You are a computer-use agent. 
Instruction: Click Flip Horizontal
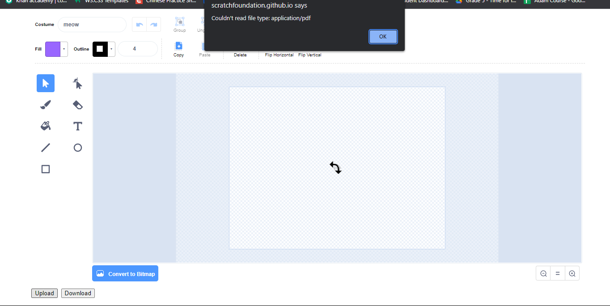[x=279, y=55]
